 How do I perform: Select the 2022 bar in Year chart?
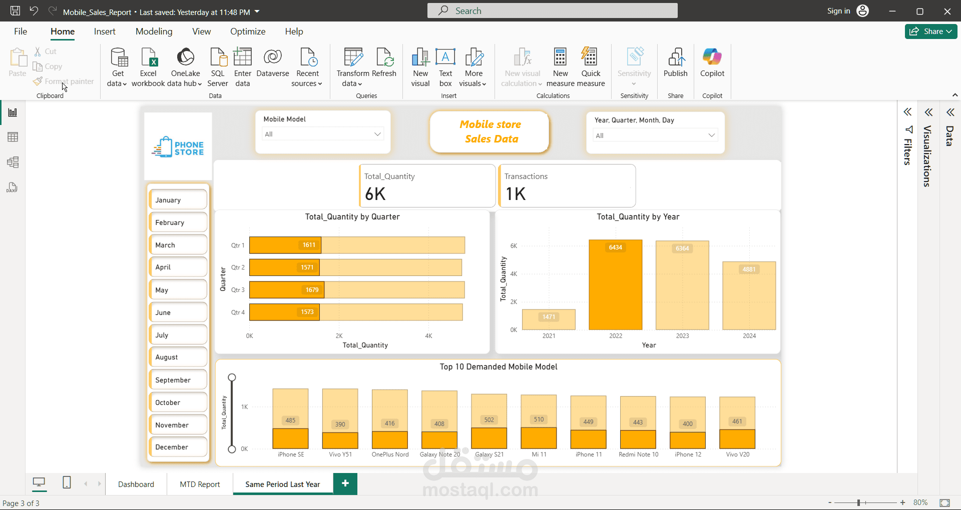click(616, 285)
